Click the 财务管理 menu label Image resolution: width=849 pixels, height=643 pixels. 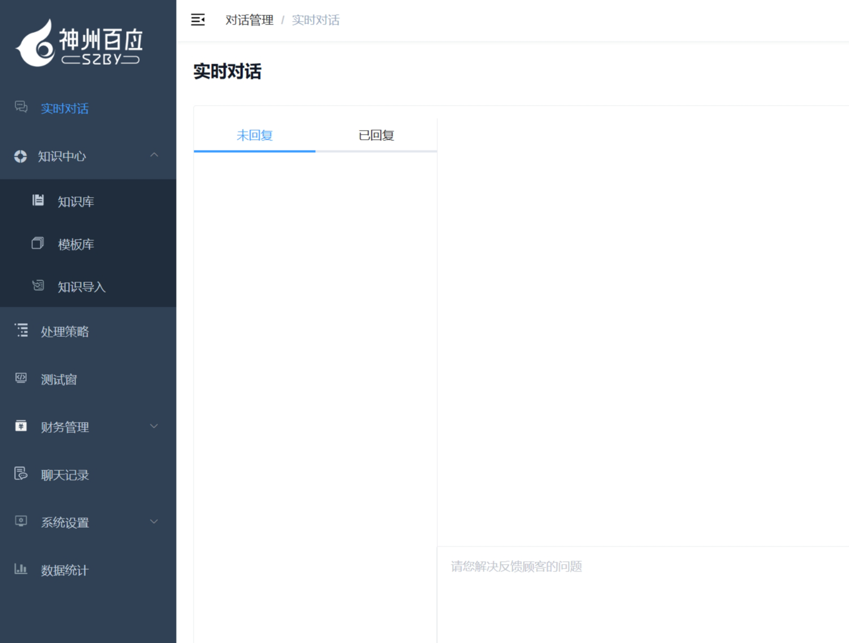point(65,427)
